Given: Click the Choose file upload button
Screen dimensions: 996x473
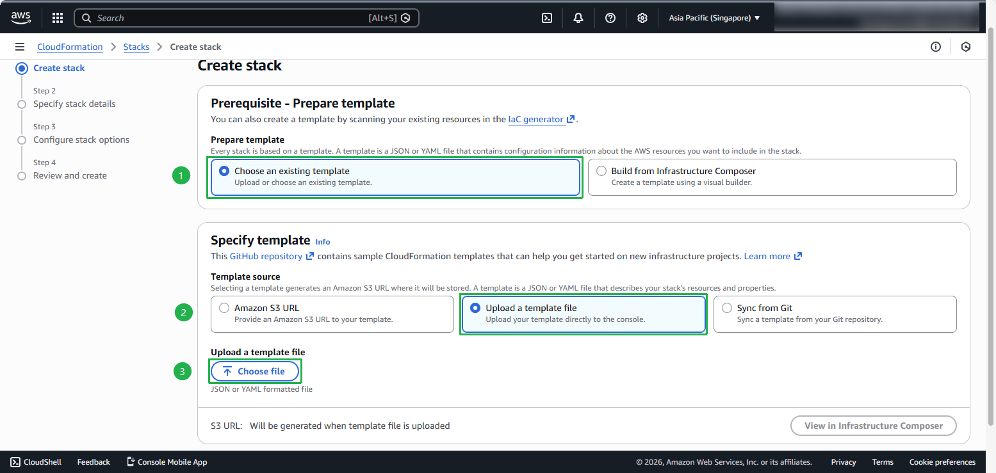Looking at the screenshot, I should [255, 371].
